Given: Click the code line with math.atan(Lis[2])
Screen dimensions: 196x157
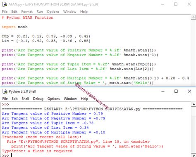Looking at the screenshot, I should 78,69.
